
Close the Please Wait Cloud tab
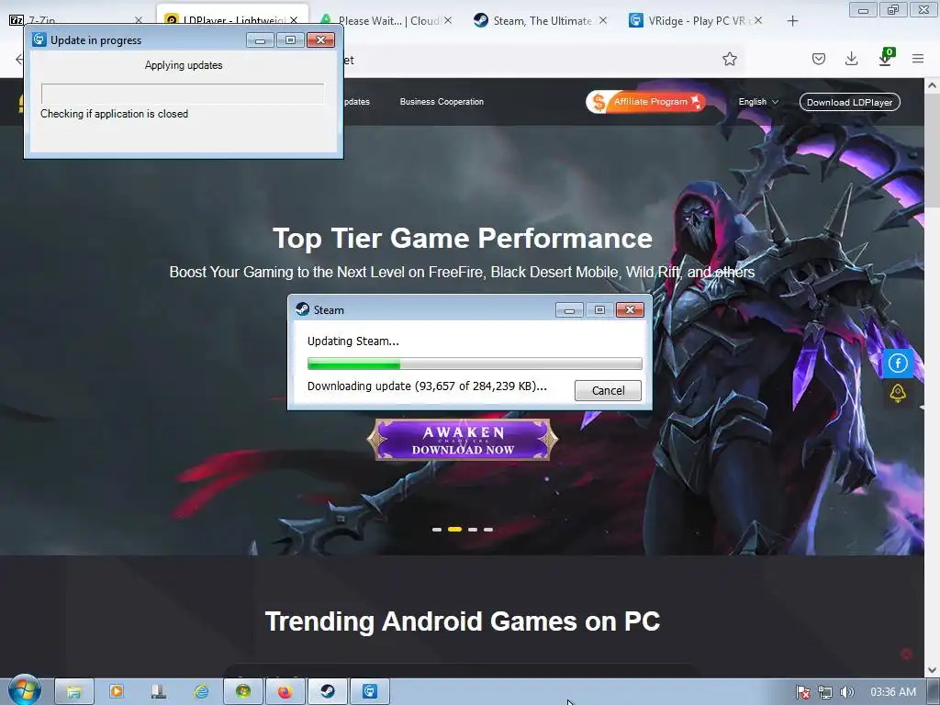click(x=448, y=20)
